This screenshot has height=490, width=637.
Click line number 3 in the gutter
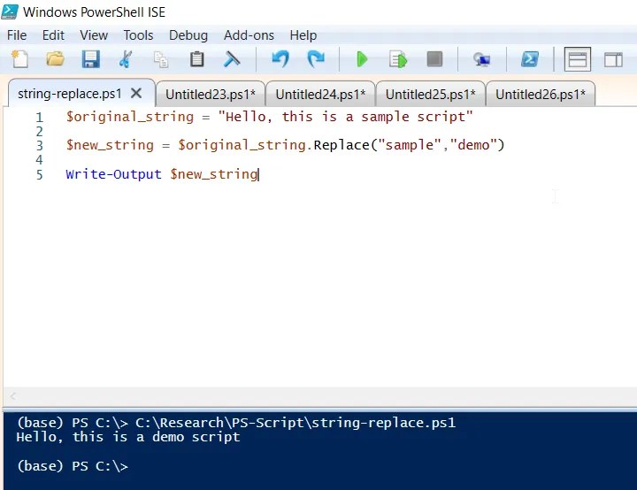point(39,145)
